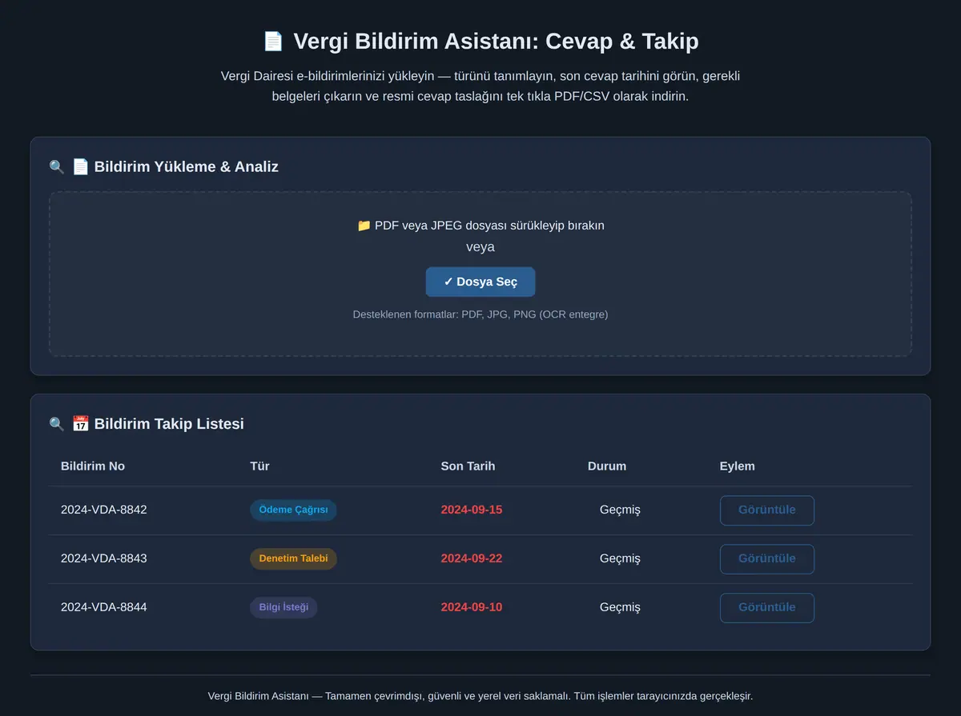Open Görüntüle for notice 2024-VDA-8842

click(x=767, y=510)
